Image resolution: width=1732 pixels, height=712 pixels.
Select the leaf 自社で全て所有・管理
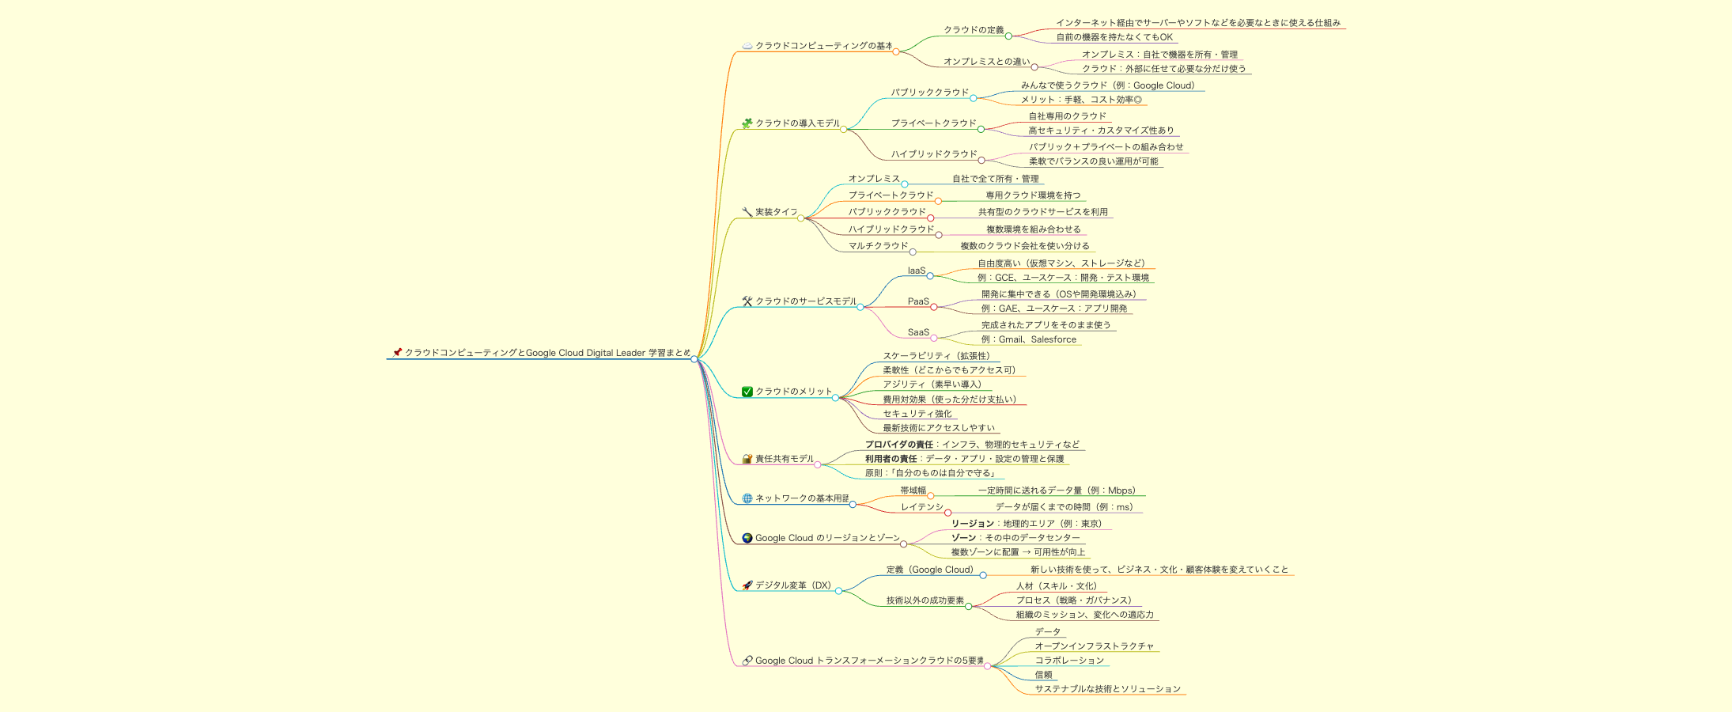pyautogui.click(x=996, y=179)
